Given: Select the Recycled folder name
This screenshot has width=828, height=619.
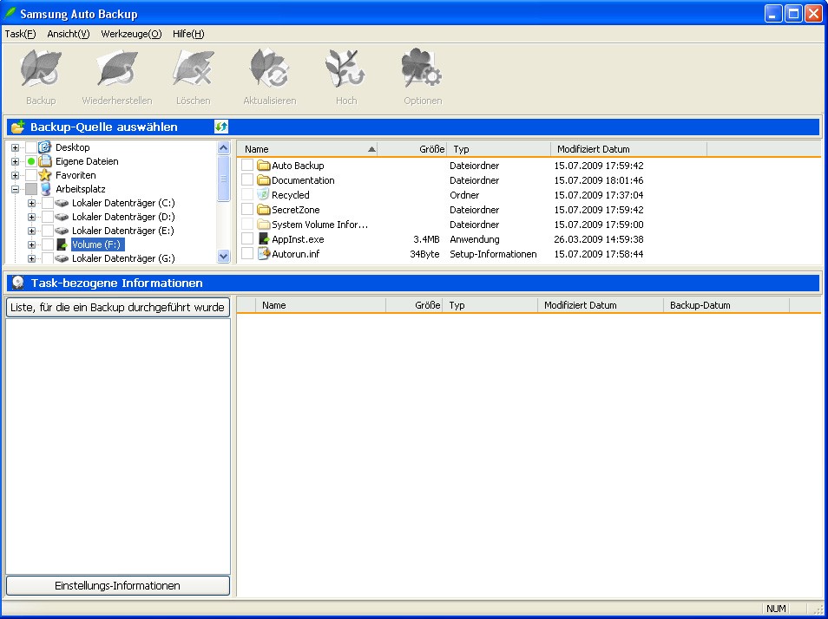Looking at the screenshot, I should (x=291, y=195).
